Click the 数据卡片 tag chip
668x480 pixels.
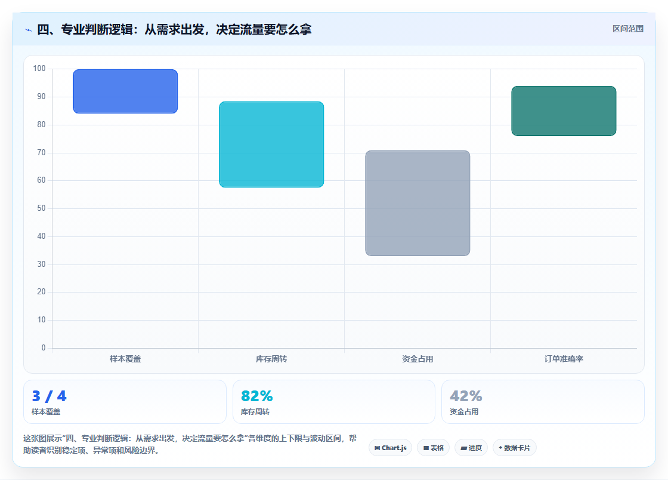coord(515,448)
